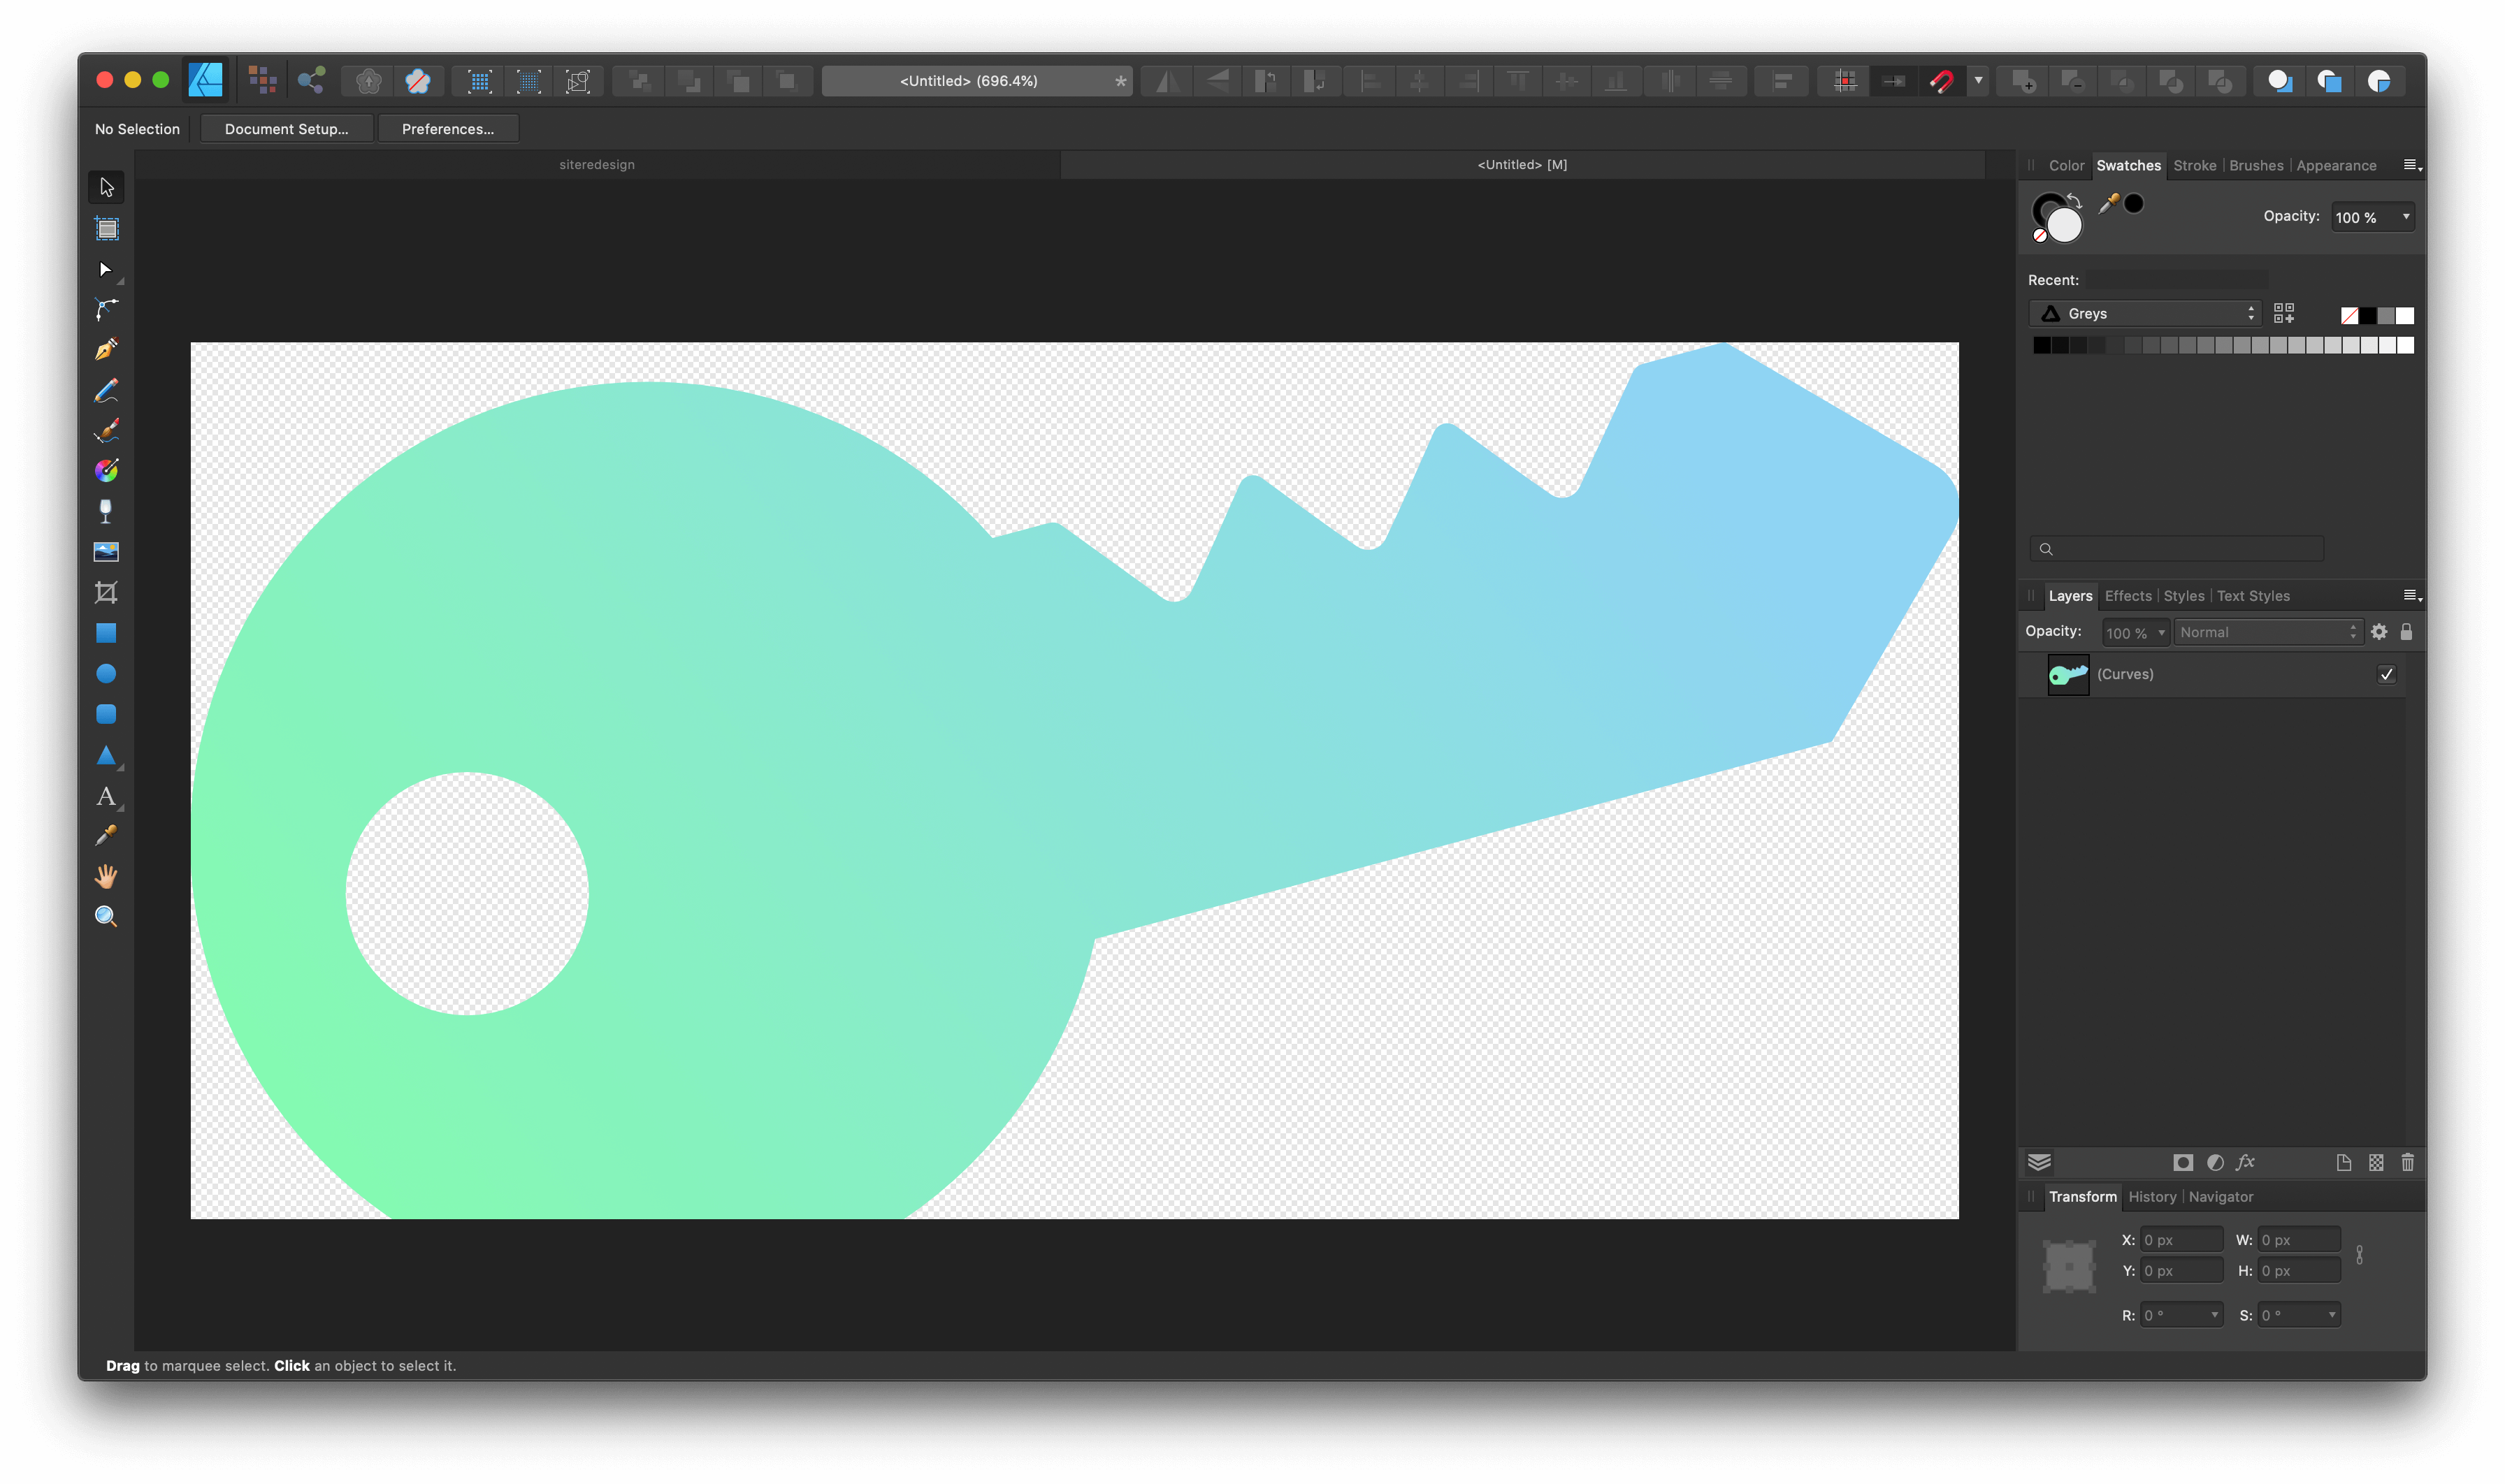2505x1484 pixels.
Task: Toggle the layer lock icon
Action: (2406, 632)
